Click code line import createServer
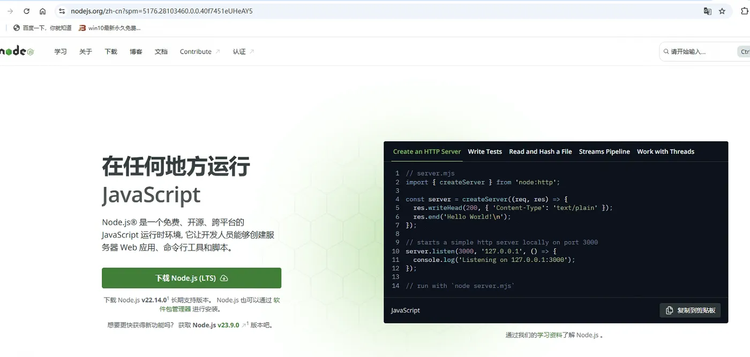The width and height of the screenshot is (750, 357). [x=483, y=182]
